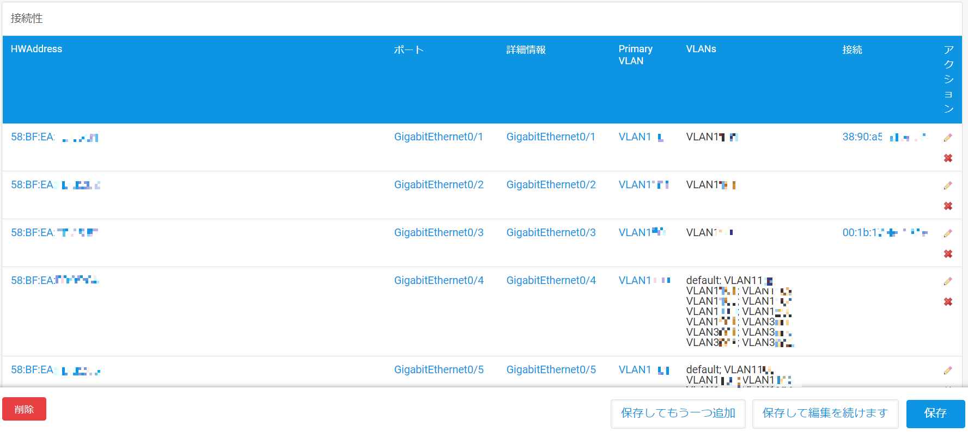Viewport: 968px width, 432px height.
Task: Open the GigabitEthernet0/2 port link
Action: click(439, 185)
